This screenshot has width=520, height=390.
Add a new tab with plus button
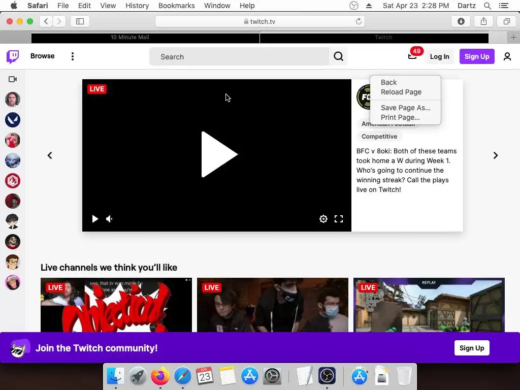pyautogui.click(x=513, y=38)
